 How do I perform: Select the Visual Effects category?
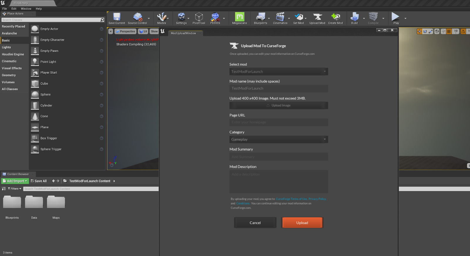coord(12,68)
